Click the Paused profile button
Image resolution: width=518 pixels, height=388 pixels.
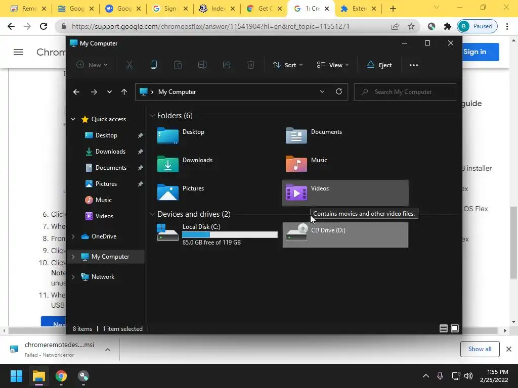(477, 26)
